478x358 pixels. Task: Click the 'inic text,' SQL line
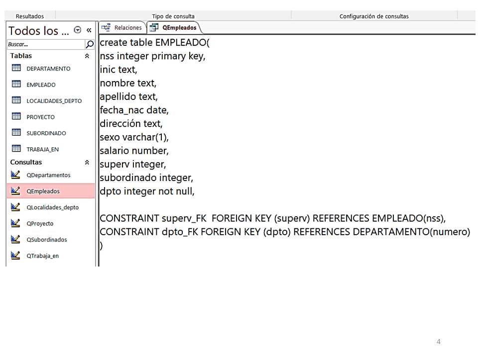[119, 70]
